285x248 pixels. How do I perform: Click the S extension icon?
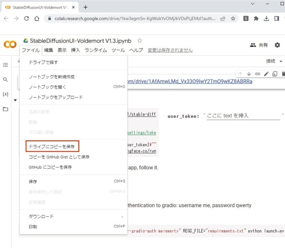point(246,19)
